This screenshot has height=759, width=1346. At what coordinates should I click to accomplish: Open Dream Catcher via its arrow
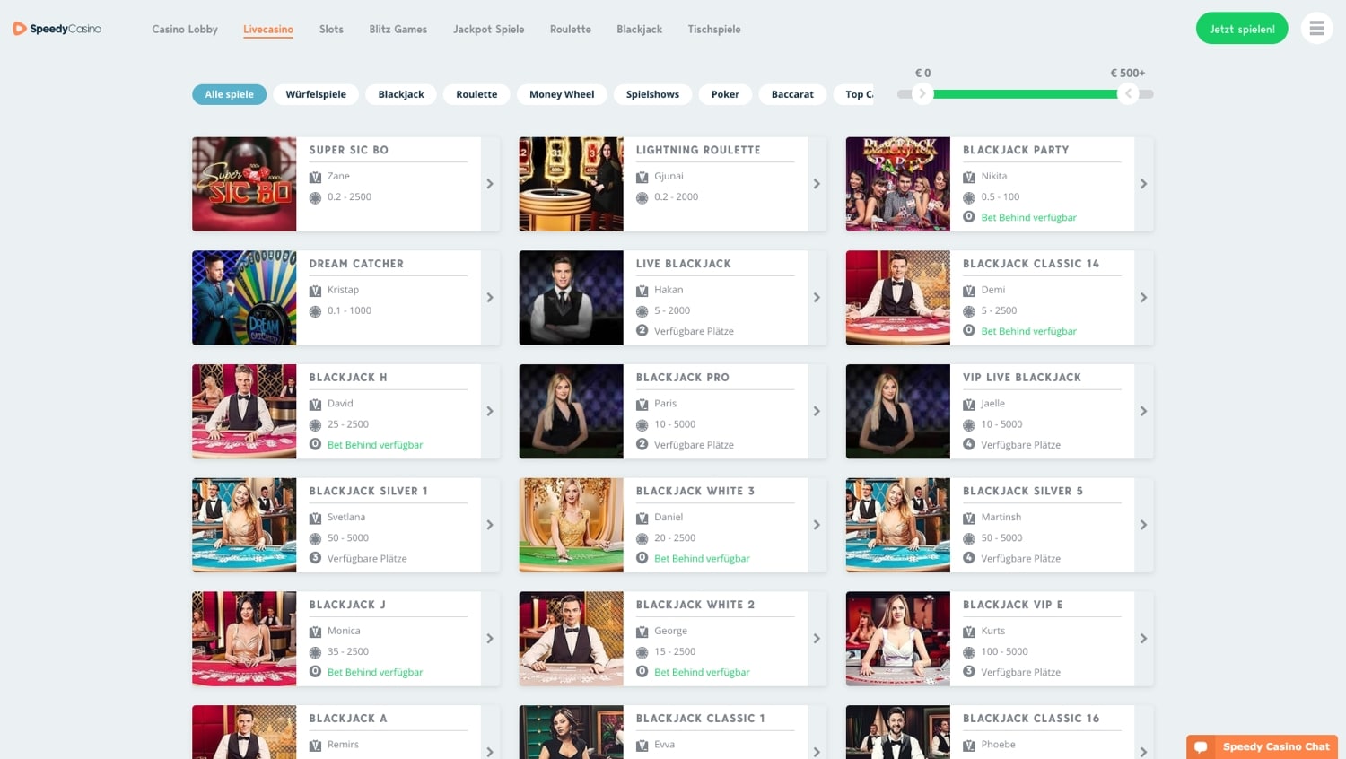(x=490, y=298)
